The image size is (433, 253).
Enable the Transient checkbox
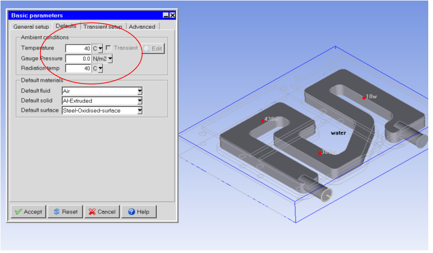[x=108, y=48]
